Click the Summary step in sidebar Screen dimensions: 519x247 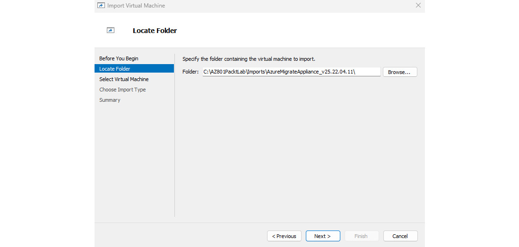coord(110,100)
